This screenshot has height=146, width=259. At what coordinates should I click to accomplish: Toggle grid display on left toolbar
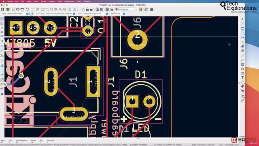(2, 19)
